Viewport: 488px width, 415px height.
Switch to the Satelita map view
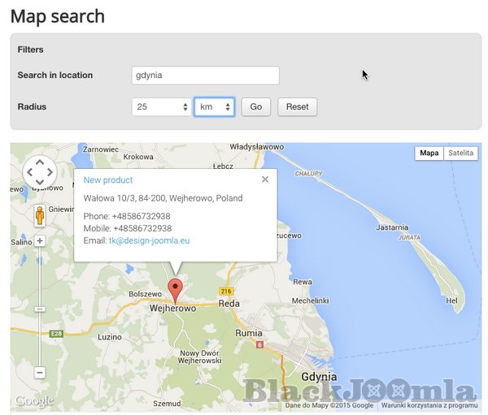pyautogui.click(x=461, y=153)
